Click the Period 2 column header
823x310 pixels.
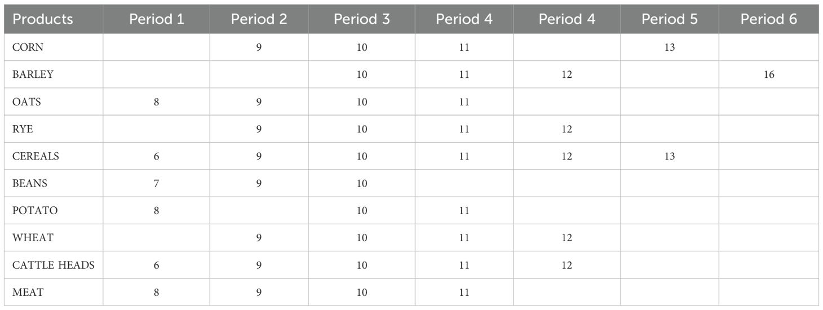click(x=259, y=19)
